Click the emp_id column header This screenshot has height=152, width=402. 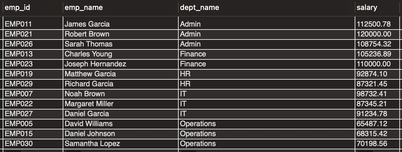17,8
